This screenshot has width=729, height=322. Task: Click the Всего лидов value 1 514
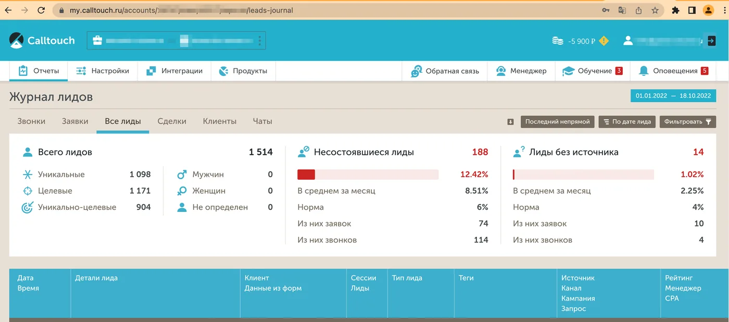coord(260,152)
